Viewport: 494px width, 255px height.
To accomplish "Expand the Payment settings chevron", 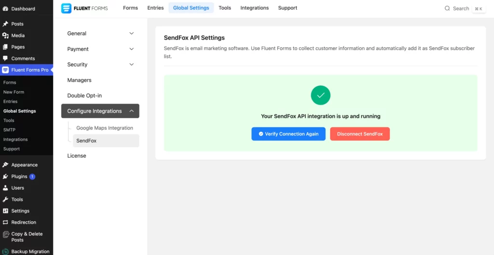I will coord(132,49).
